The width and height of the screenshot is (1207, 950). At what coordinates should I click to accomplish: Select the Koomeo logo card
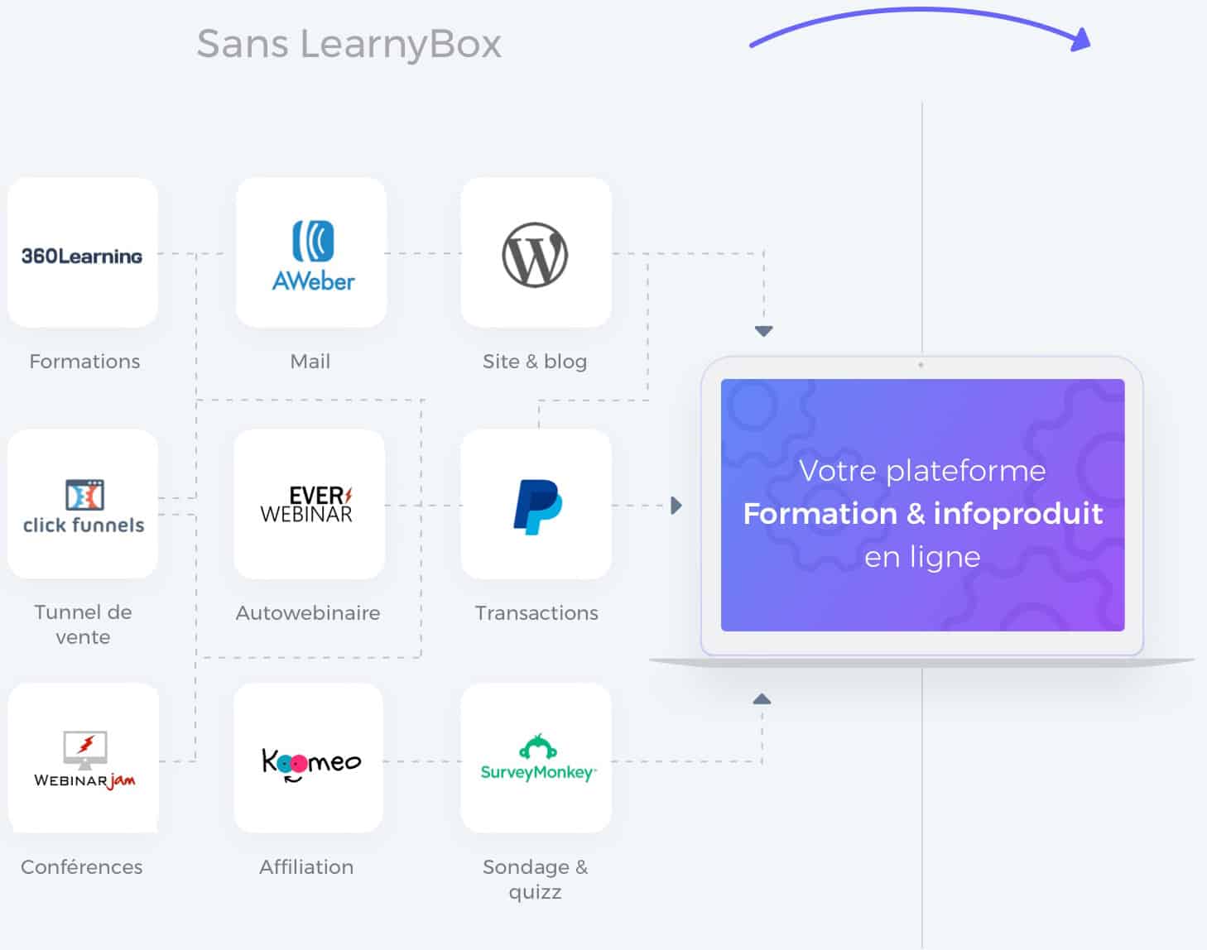[x=309, y=757]
